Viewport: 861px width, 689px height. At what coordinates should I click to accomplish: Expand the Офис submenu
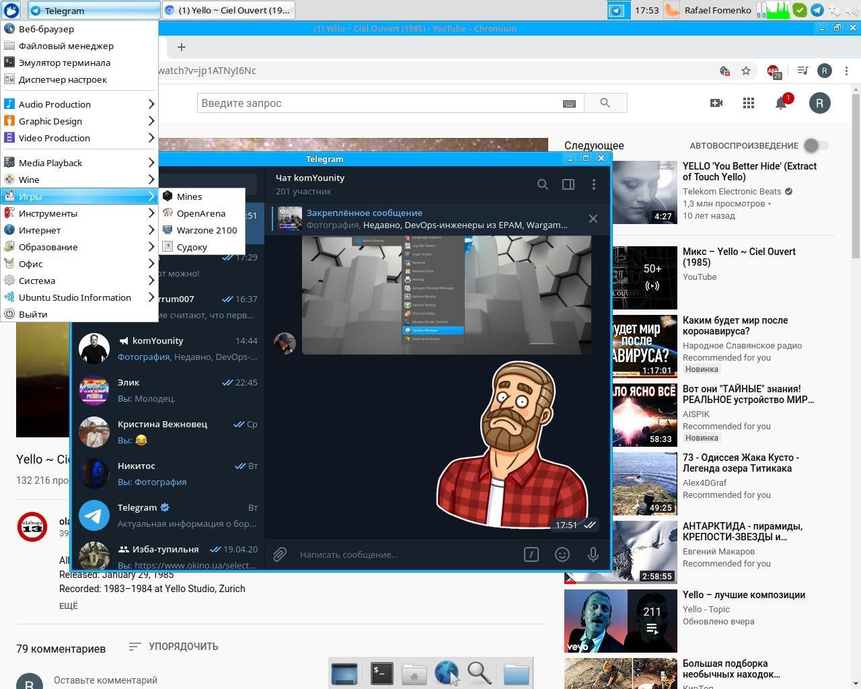tap(79, 264)
